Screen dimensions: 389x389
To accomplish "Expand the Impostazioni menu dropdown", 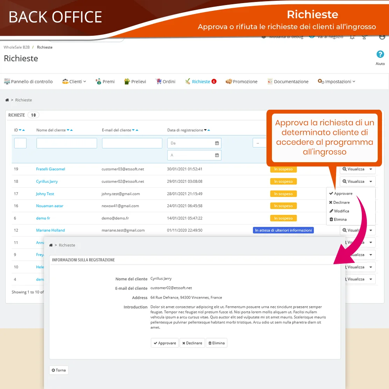I will (x=336, y=82).
